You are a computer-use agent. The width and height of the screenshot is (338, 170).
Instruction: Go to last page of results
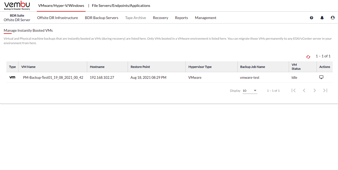[325, 90]
